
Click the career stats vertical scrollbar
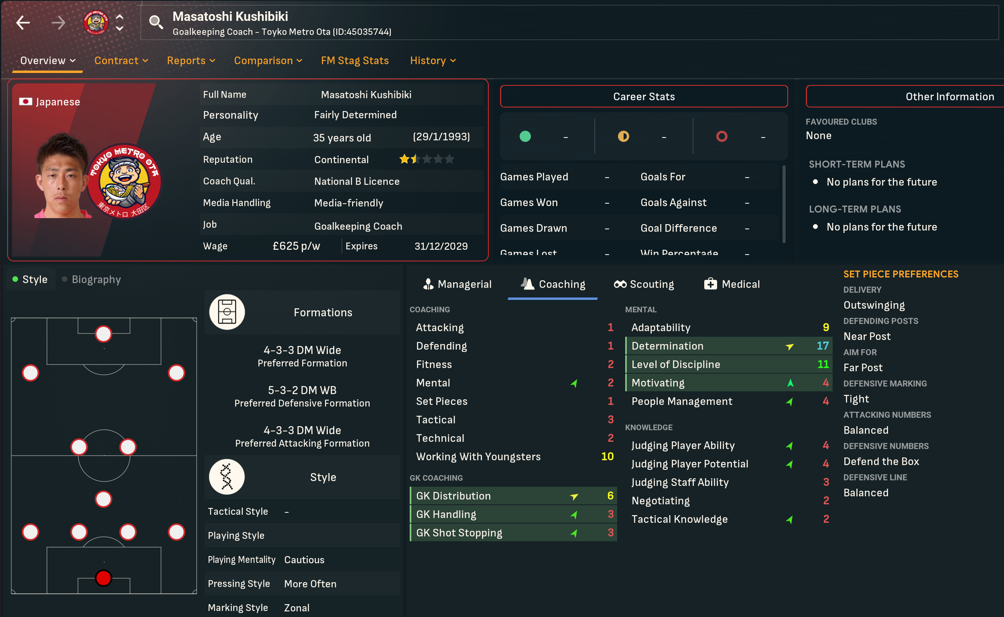783,204
